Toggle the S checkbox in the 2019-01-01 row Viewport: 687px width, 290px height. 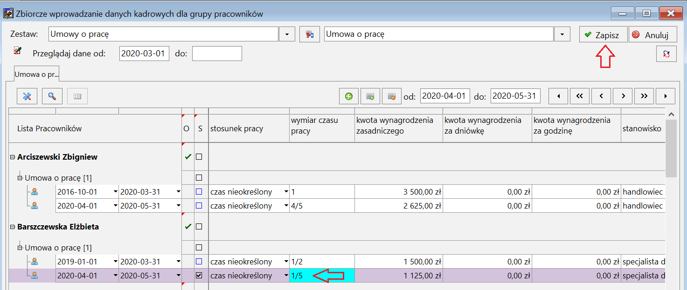click(199, 262)
